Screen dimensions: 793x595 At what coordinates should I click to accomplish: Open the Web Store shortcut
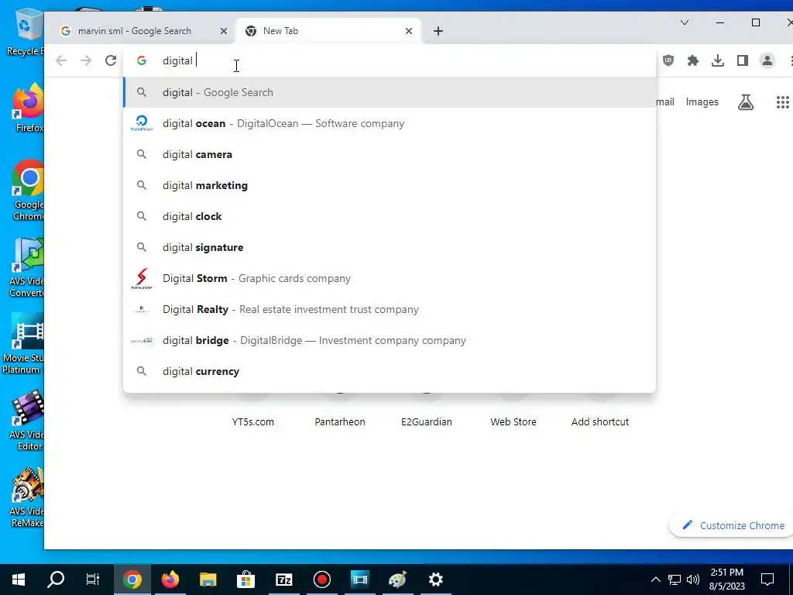click(513, 421)
